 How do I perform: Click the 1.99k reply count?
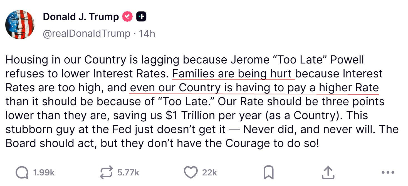point(44,173)
